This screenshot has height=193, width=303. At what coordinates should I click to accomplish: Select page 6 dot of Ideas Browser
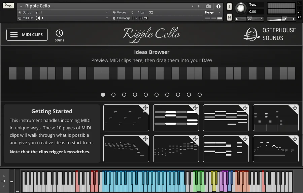click(157, 95)
